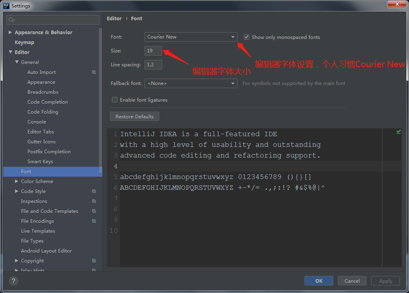Click the Editor breadcrumb at top
Screen dimensions: 409x293
tap(114, 18)
